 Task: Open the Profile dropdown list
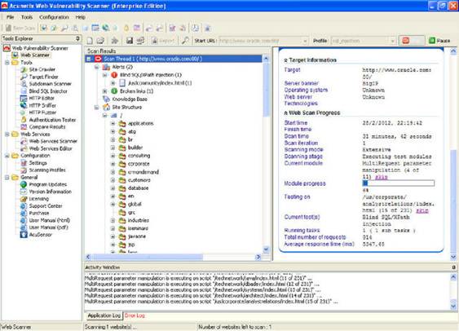pos(392,41)
